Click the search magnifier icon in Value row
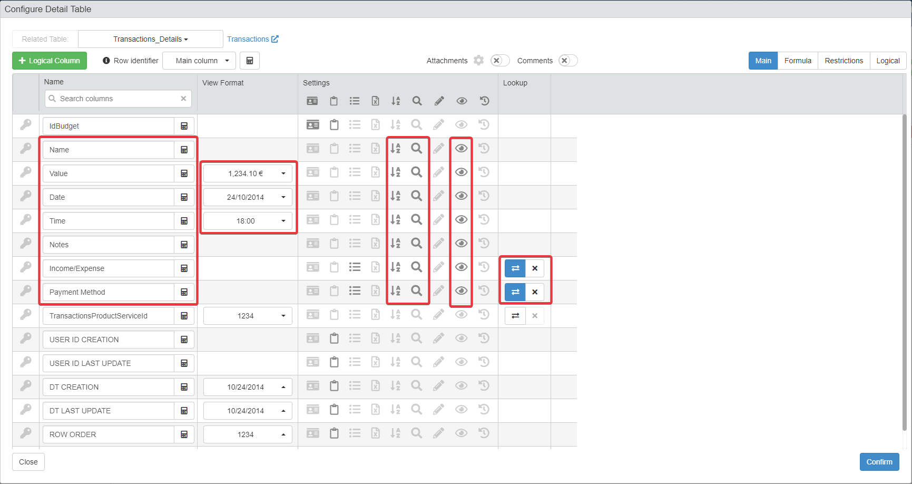912x484 pixels. (416, 172)
